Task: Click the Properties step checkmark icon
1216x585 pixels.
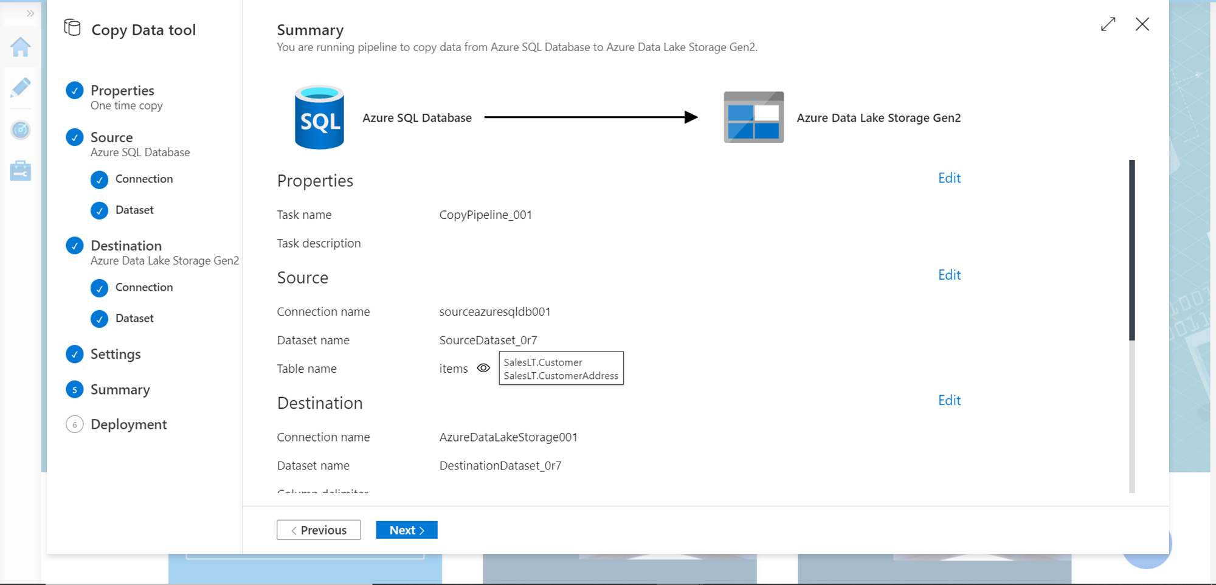Action: 75,91
